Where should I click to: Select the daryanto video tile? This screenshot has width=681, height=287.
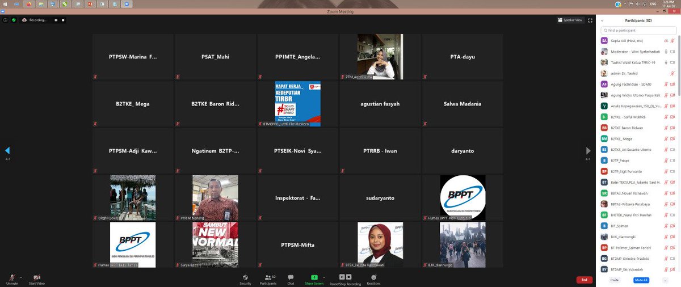[x=463, y=151]
